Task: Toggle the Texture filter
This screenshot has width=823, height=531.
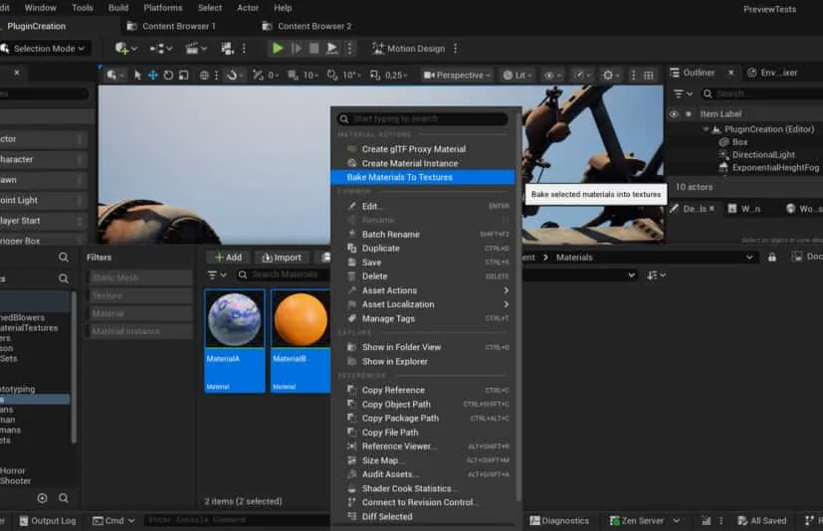Action: coord(140,296)
